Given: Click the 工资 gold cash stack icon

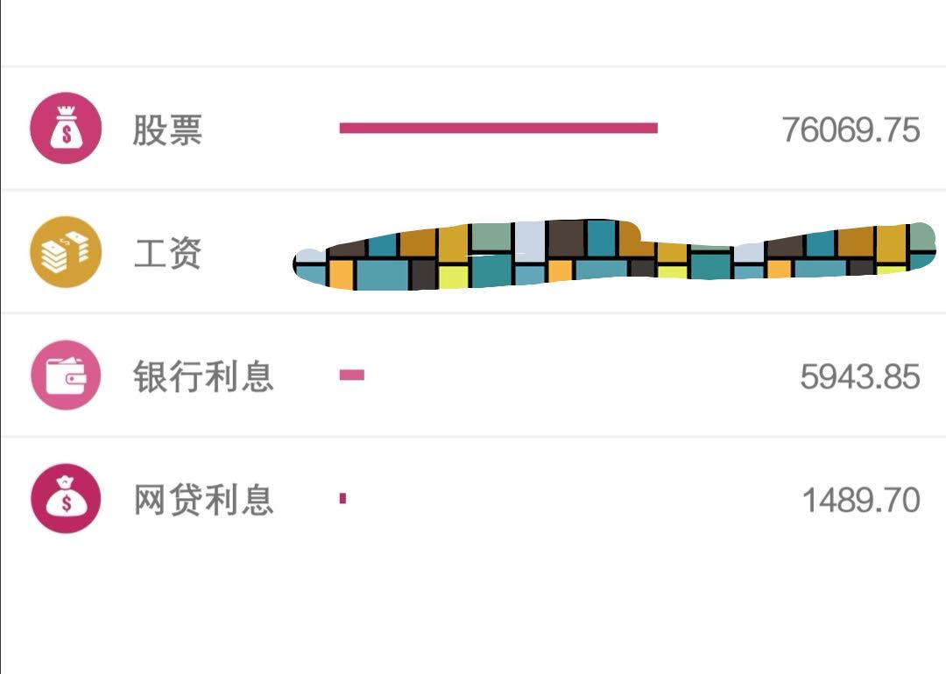Looking at the screenshot, I should click(66, 251).
